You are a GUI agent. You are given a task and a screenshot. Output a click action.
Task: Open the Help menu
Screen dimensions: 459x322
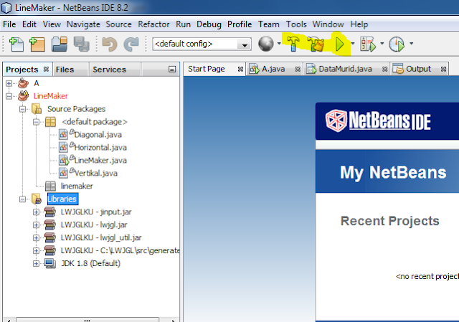[359, 24]
